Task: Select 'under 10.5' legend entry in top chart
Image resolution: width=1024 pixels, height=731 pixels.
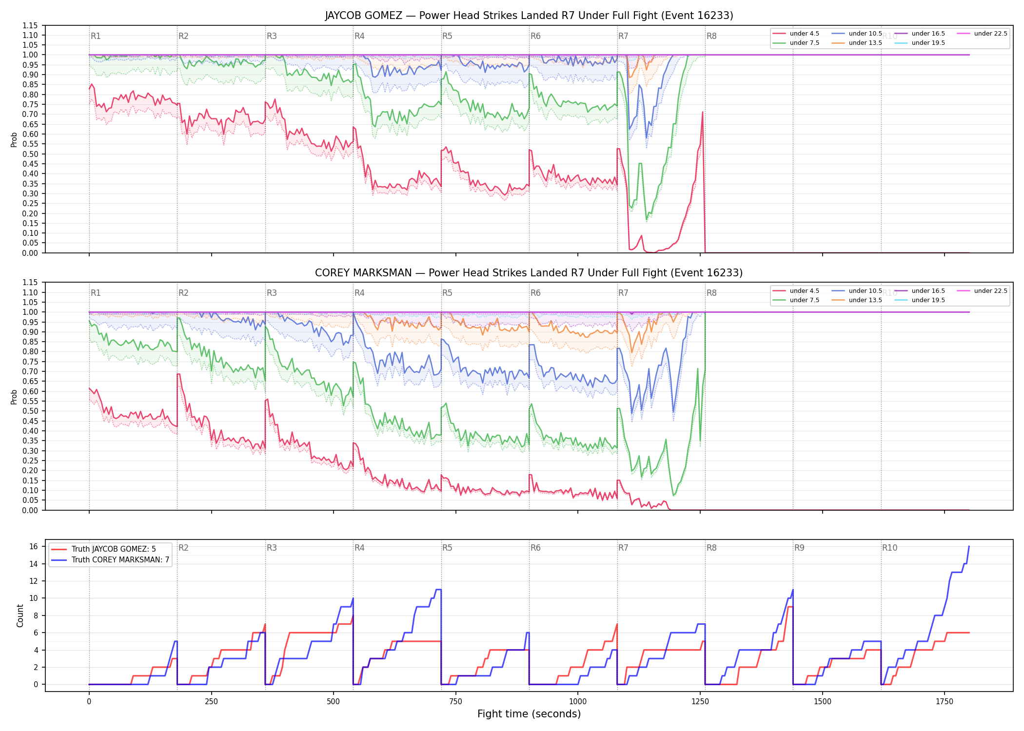Action: pyautogui.click(x=857, y=34)
